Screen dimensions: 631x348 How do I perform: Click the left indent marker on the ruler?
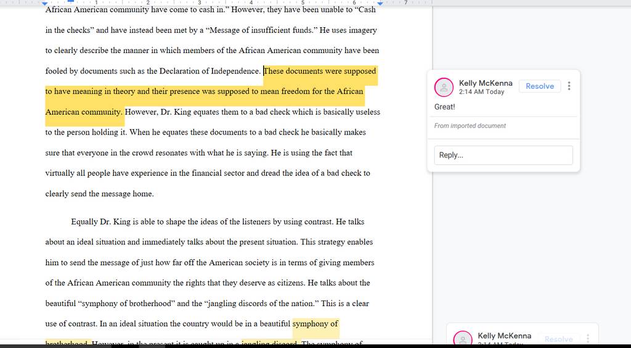coord(44,3)
